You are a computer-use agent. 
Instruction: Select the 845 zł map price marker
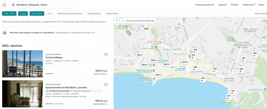(x=154, y=60)
